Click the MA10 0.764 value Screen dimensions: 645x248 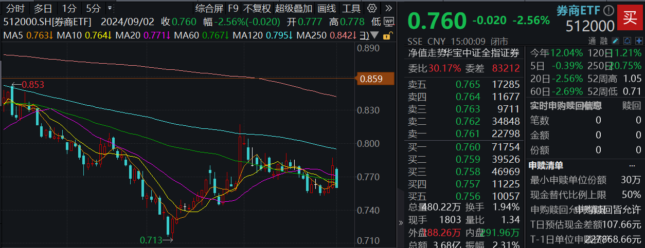99,35
